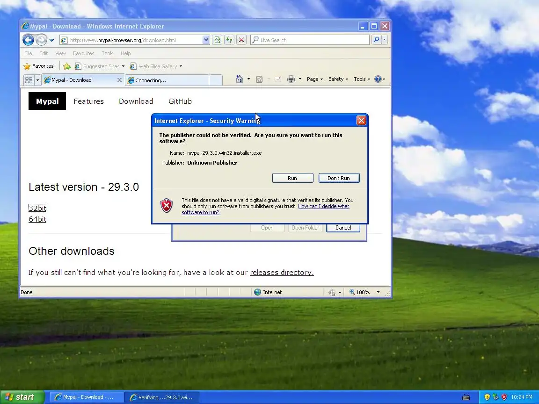This screenshot has height=404, width=539.
Task: Click the Internet zone status indicator
Action: point(269,292)
